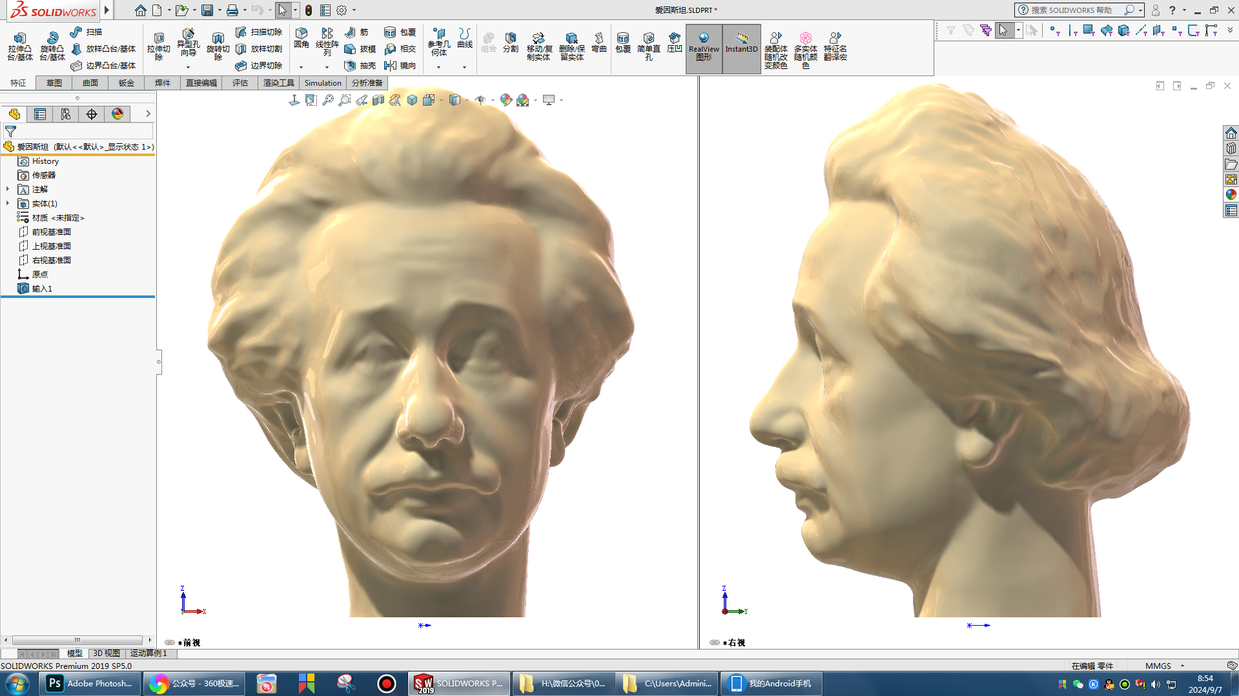Image resolution: width=1239 pixels, height=696 pixels.
Task: Expand the 注解 (Annotations) tree node
Action: click(8, 189)
